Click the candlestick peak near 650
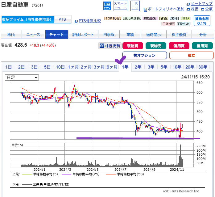 click(74, 85)
